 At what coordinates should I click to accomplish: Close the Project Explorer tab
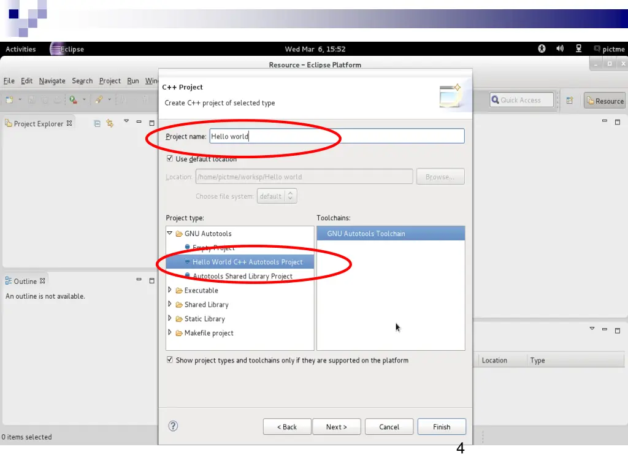pos(69,123)
